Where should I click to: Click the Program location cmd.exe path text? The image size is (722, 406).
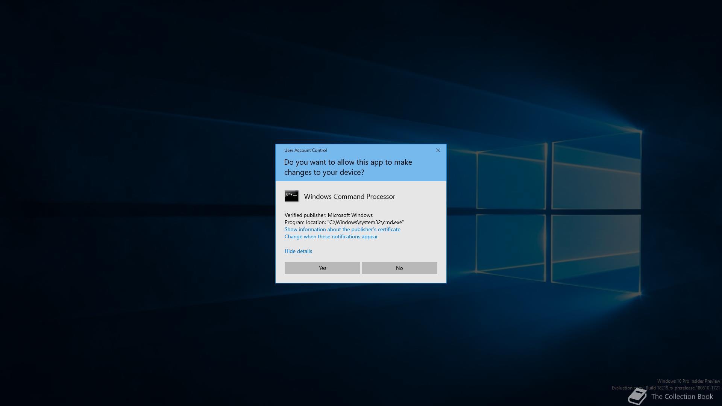point(344,222)
